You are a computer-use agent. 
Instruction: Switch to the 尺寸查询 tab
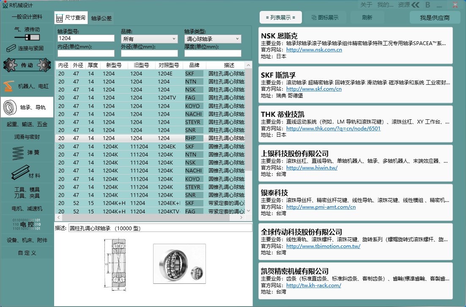click(71, 18)
